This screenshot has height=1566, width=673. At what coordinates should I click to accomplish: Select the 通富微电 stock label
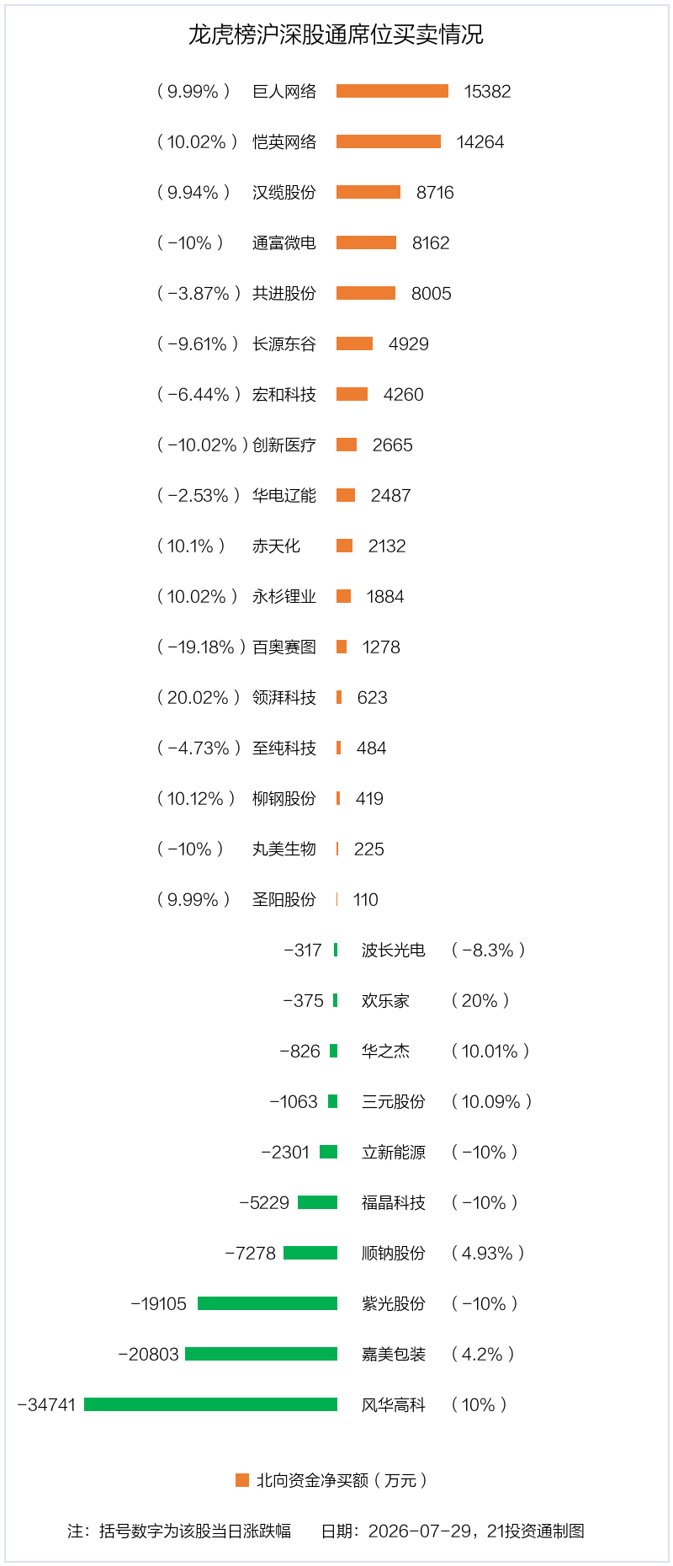[x=284, y=242]
